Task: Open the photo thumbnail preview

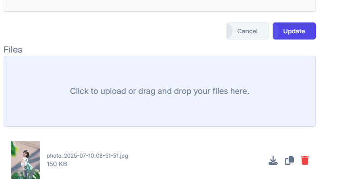Action: coord(25,160)
